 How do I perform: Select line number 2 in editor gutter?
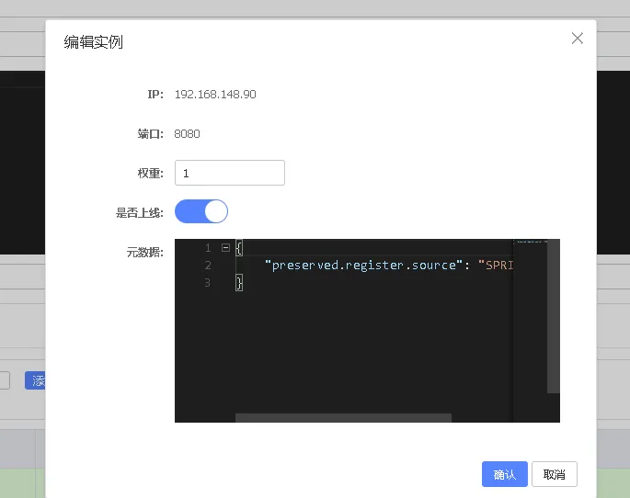click(207, 266)
